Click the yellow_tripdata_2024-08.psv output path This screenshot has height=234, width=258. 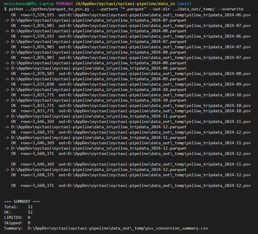point(155,73)
